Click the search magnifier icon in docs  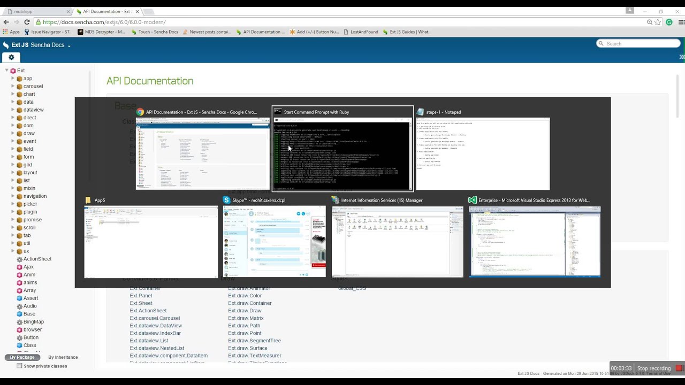601,43
